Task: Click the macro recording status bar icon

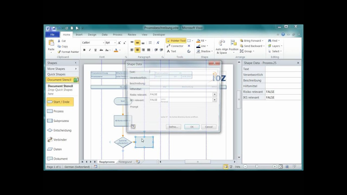Action: (95, 167)
